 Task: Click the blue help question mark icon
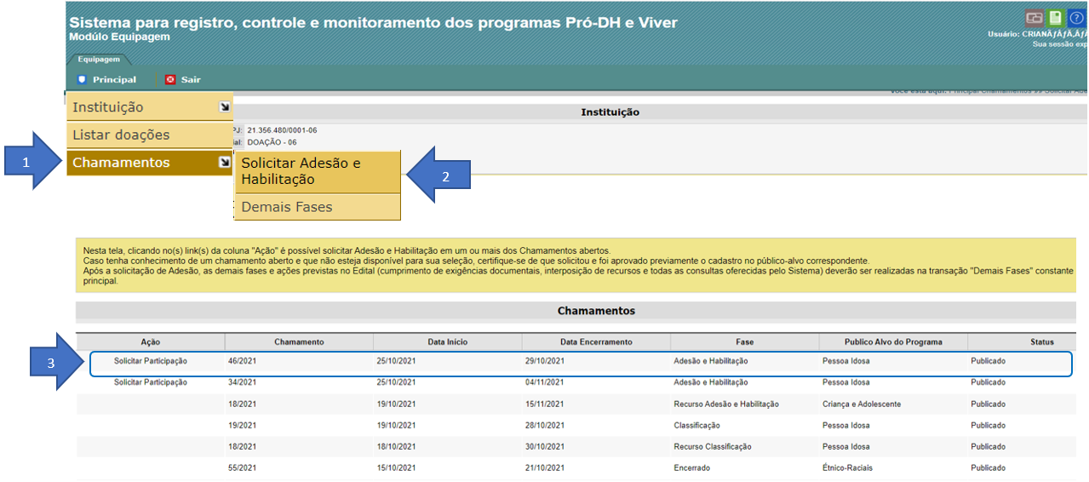(1076, 18)
